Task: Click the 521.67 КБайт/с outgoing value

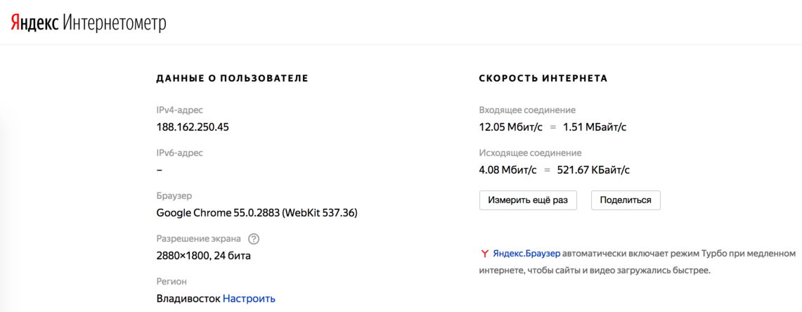Action: click(x=593, y=170)
